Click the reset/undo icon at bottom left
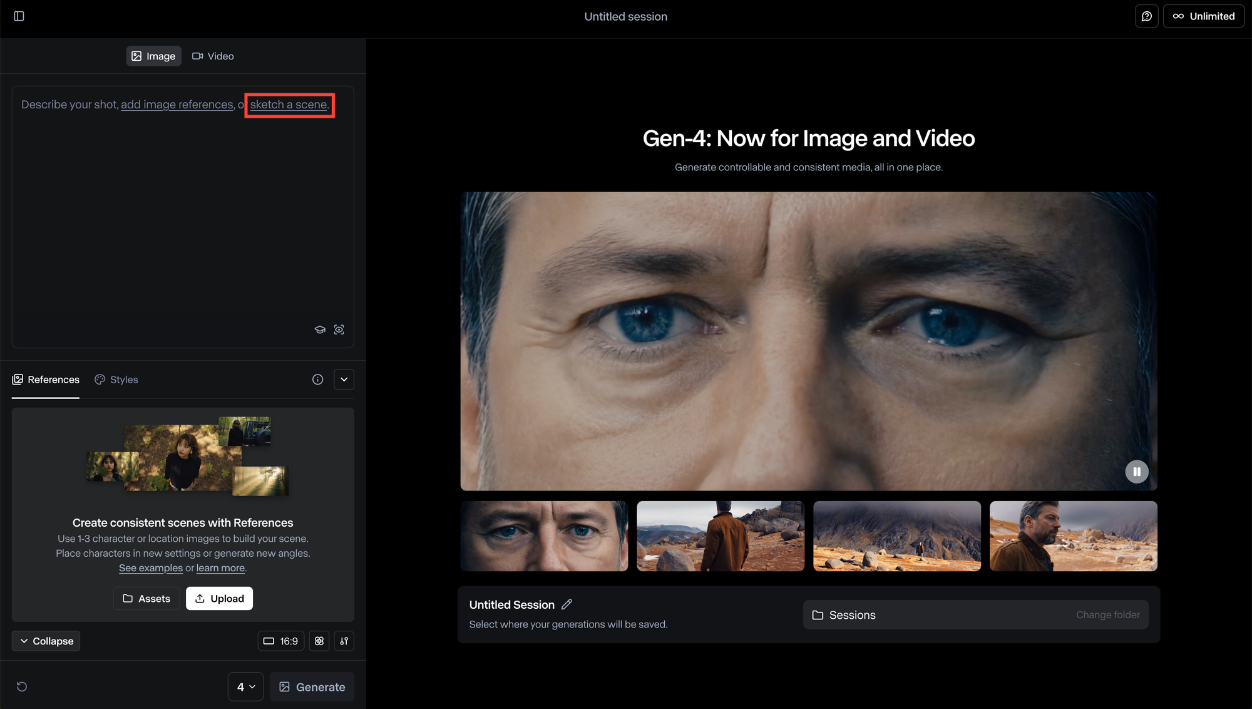The image size is (1252, 709). click(x=22, y=687)
